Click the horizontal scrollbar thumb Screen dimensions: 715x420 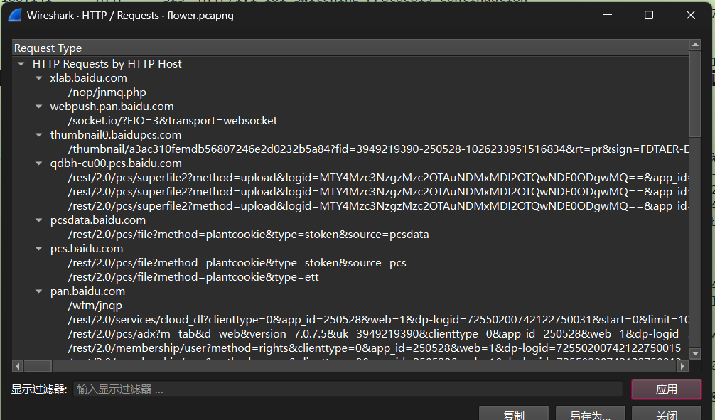38,366
